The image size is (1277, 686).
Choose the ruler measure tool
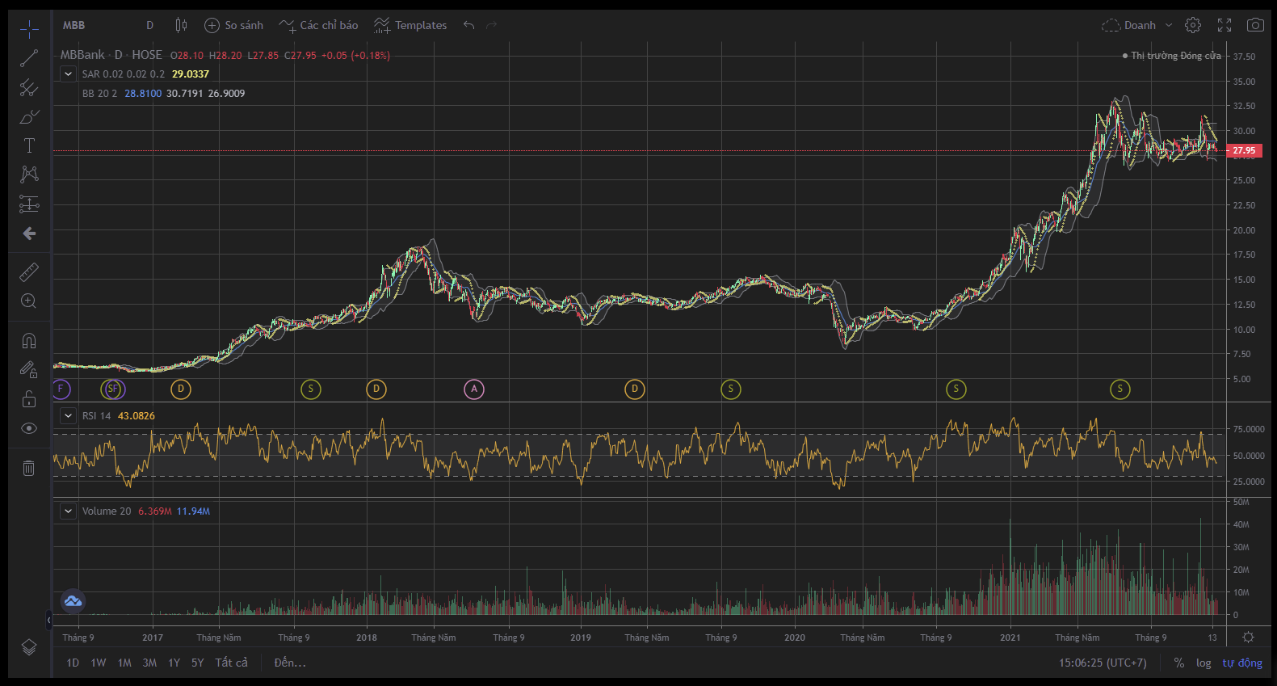point(29,272)
